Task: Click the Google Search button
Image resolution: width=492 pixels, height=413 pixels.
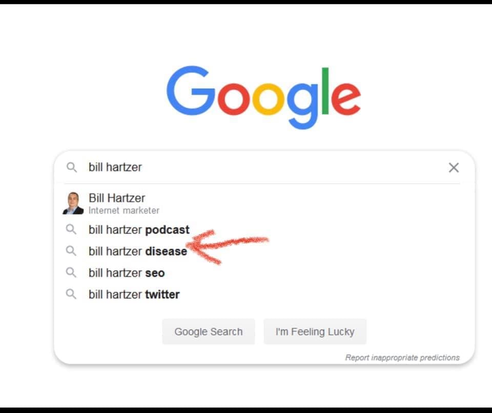Action: click(209, 332)
